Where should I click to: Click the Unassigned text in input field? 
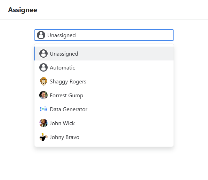click(x=62, y=35)
